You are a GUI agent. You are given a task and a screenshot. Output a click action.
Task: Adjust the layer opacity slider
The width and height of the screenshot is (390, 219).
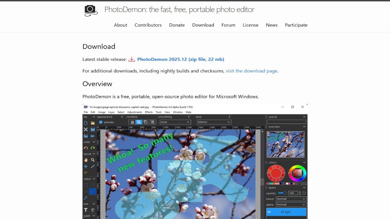[x=282, y=193]
